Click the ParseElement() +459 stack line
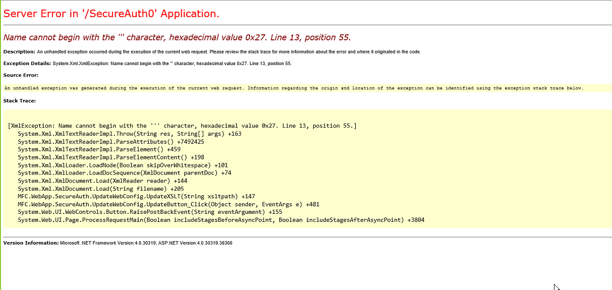Screen dimensions: 612x290 pos(99,149)
